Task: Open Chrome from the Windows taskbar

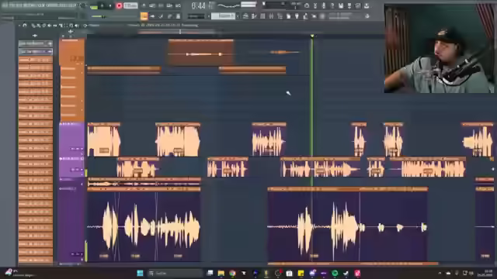Action: coord(232,273)
